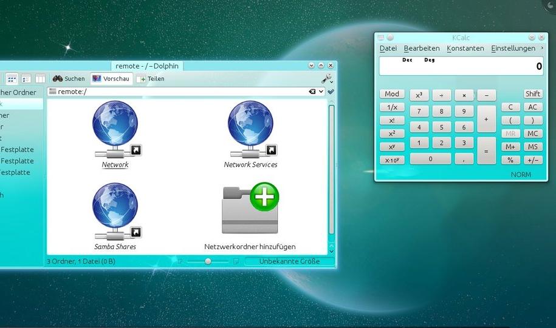This screenshot has width=556, height=328.
Task: Open the Bearbeiten menu in KCalc
Action: coord(422,48)
